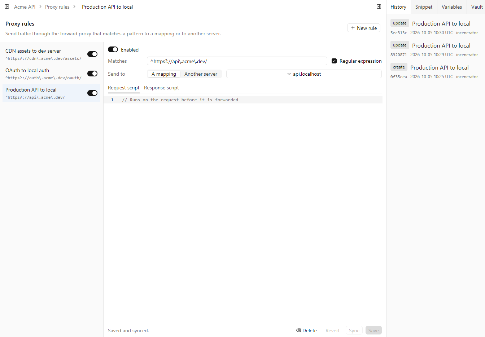This screenshot has width=485, height=337.
Task: Click the Save button
Action: coord(373,331)
